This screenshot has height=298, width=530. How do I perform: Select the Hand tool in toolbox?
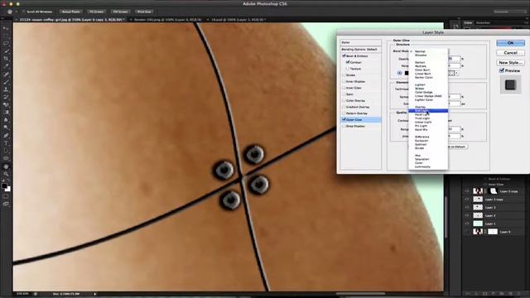click(x=6, y=166)
